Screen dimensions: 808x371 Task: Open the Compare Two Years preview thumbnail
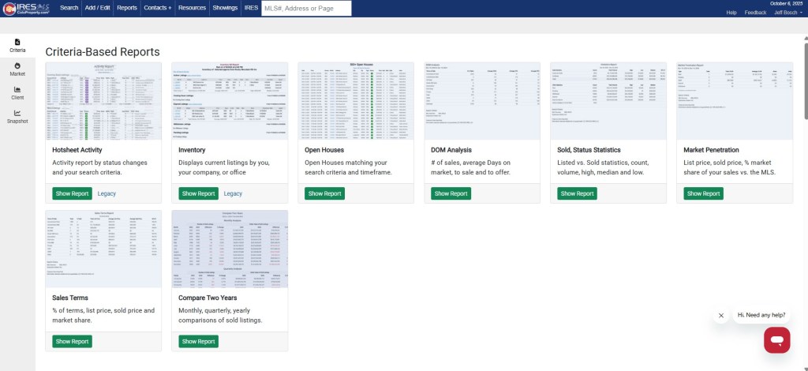pos(230,249)
